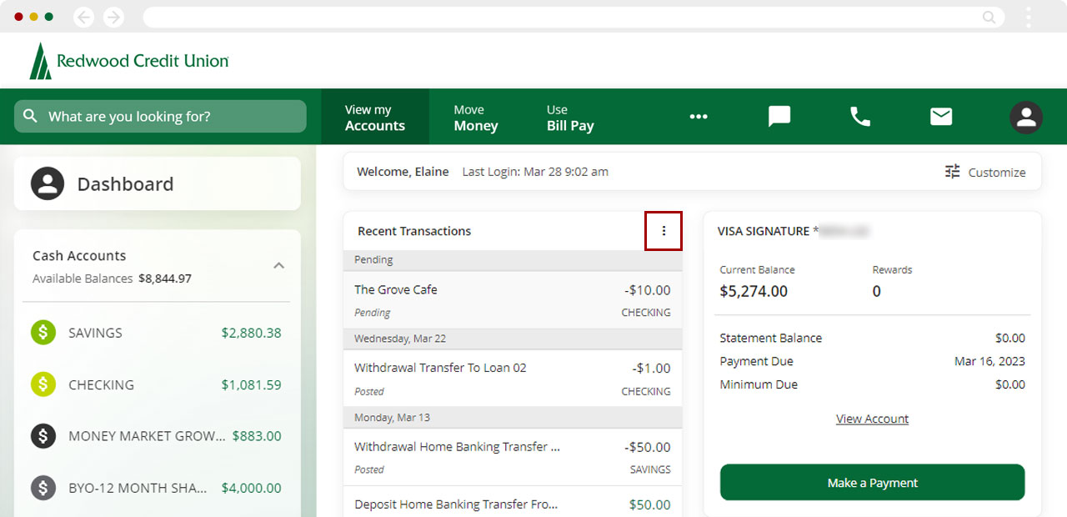Screen dimensions: 1067x517
Task: Click the $50.00 deposit amount
Action: point(649,504)
